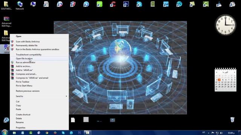Click Copy in the context menu

pos(39,105)
